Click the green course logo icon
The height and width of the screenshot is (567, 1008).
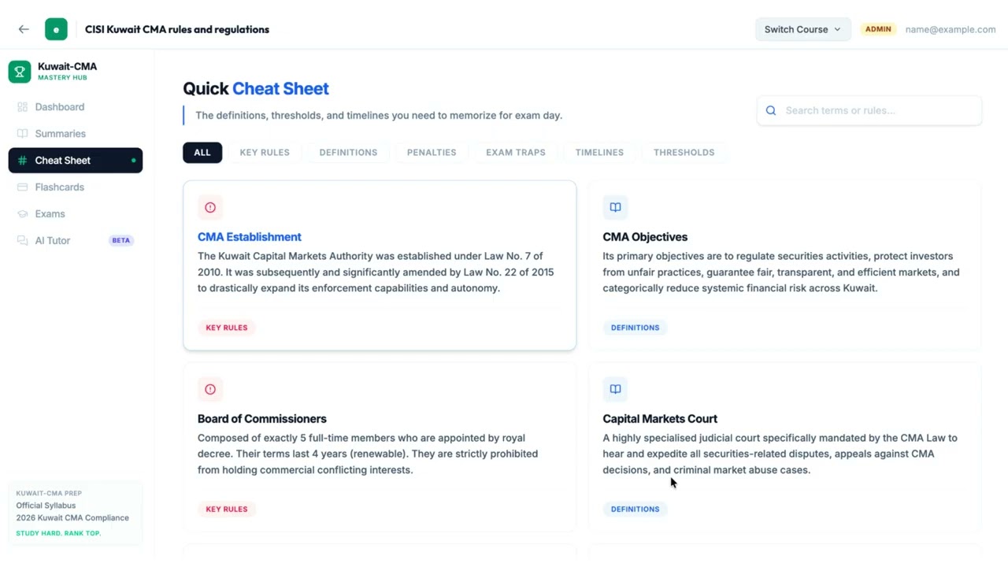56,29
